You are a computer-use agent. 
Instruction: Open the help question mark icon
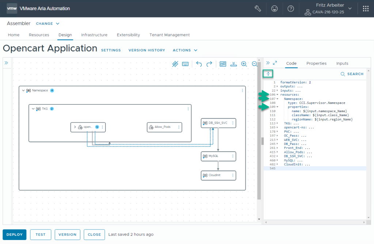(x=291, y=8)
